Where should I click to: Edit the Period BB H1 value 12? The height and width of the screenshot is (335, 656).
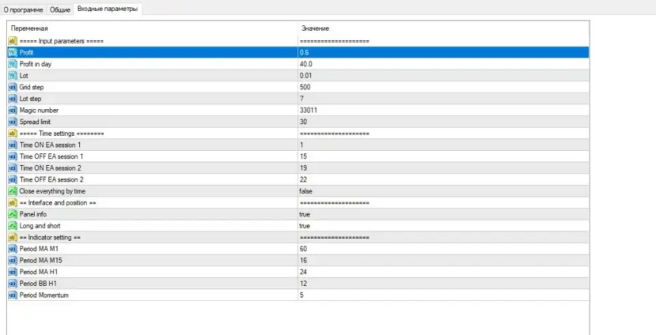pos(303,283)
